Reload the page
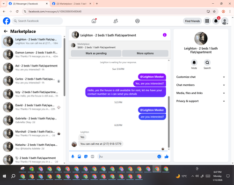 (x=17, y=11)
